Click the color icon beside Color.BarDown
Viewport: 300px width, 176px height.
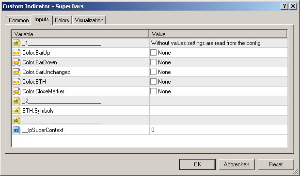click(x=16, y=62)
